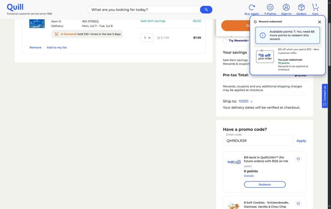Click the promo code input field
This screenshot has width=331, height=209.
[258, 141]
